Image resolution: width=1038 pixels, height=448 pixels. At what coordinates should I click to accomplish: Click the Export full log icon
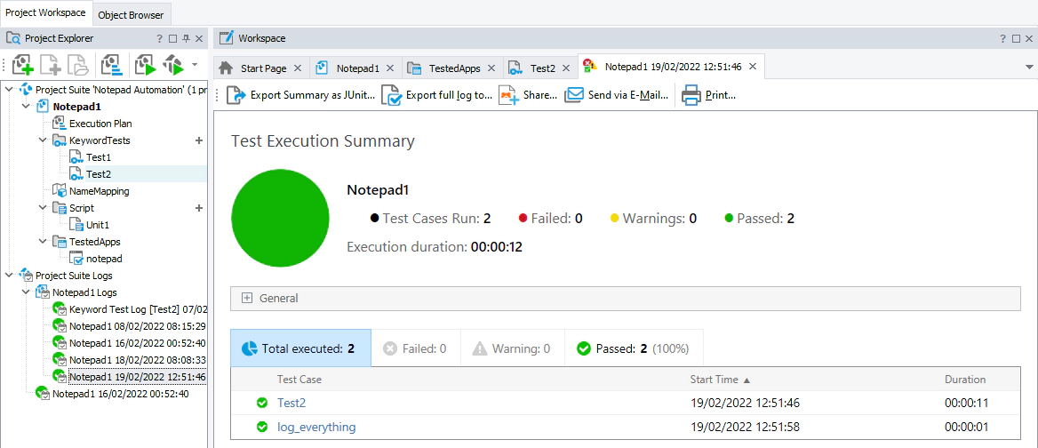click(x=391, y=95)
